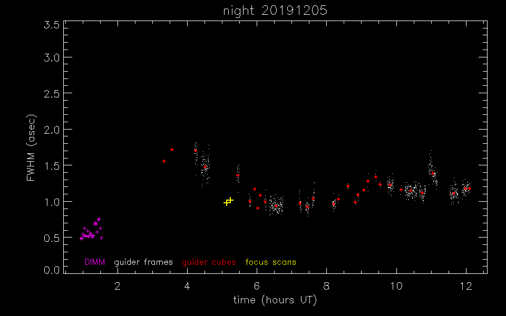
Task: Click the y-axis tick label '0.0'
Action: click(52, 270)
